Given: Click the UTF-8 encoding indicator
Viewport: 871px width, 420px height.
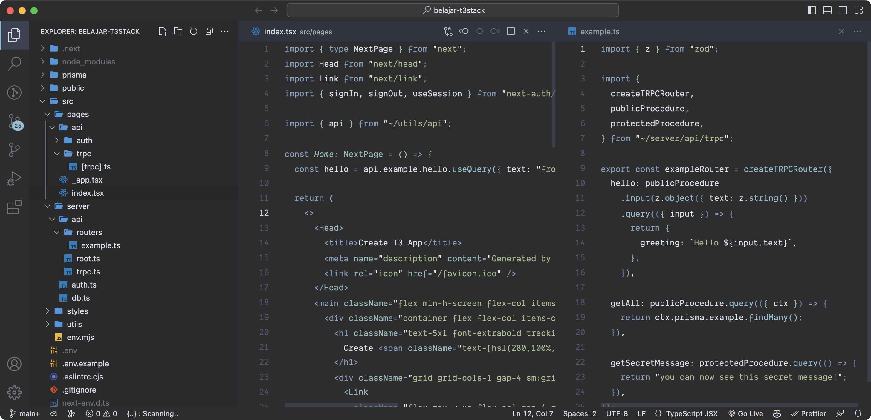Looking at the screenshot, I should click(617, 413).
